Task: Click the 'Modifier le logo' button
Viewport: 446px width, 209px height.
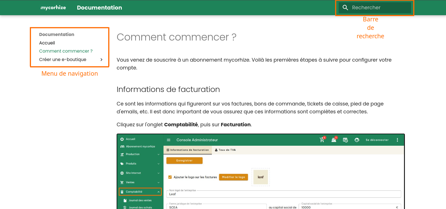Action: click(x=234, y=177)
